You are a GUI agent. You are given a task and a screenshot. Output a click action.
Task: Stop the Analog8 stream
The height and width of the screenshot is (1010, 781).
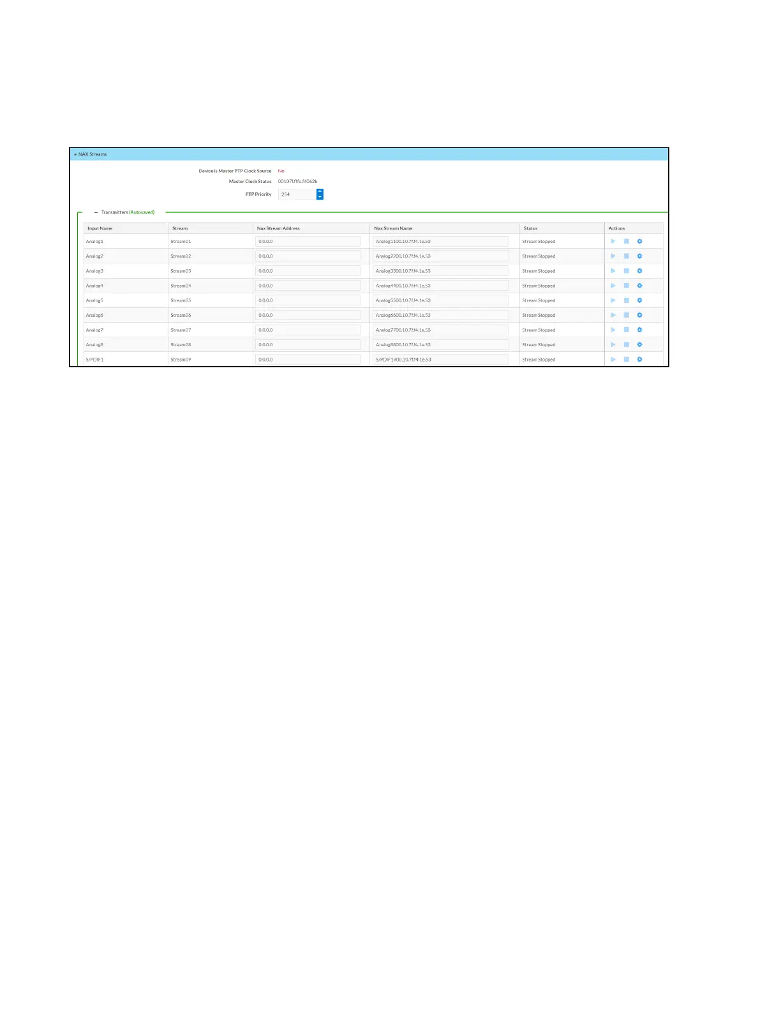[627, 345]
